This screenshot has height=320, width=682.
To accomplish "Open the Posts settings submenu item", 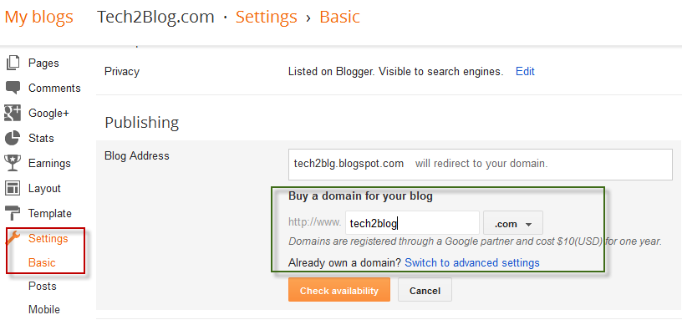I will [43, 286].
